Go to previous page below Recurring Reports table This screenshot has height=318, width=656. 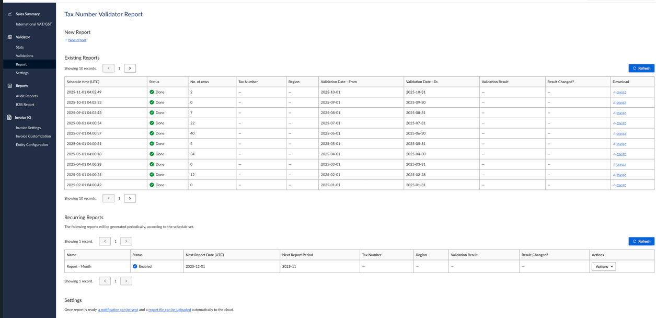tap(105, 281)
